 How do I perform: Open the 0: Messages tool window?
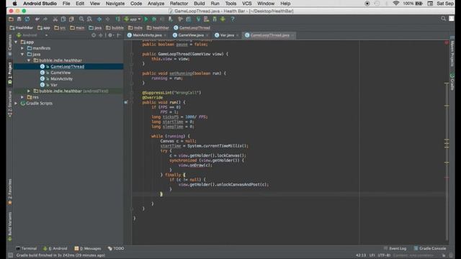[x=88, y=249]
